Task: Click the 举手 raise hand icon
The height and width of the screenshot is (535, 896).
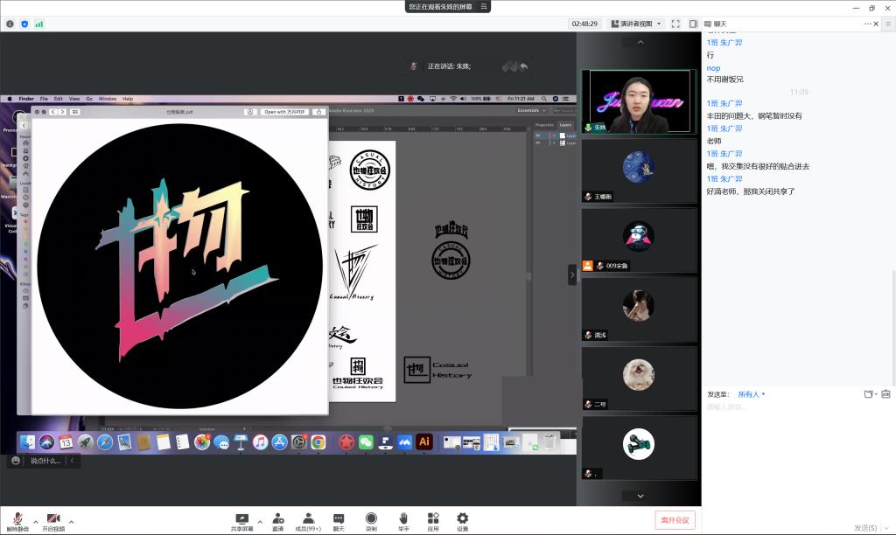Action: tap(402, 520)
